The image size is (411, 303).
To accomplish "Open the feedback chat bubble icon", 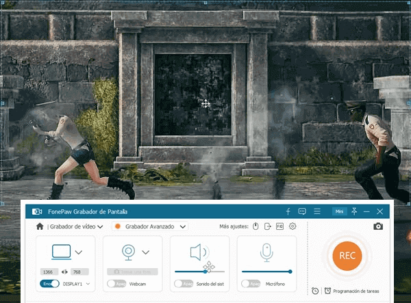I will [302, 211].
